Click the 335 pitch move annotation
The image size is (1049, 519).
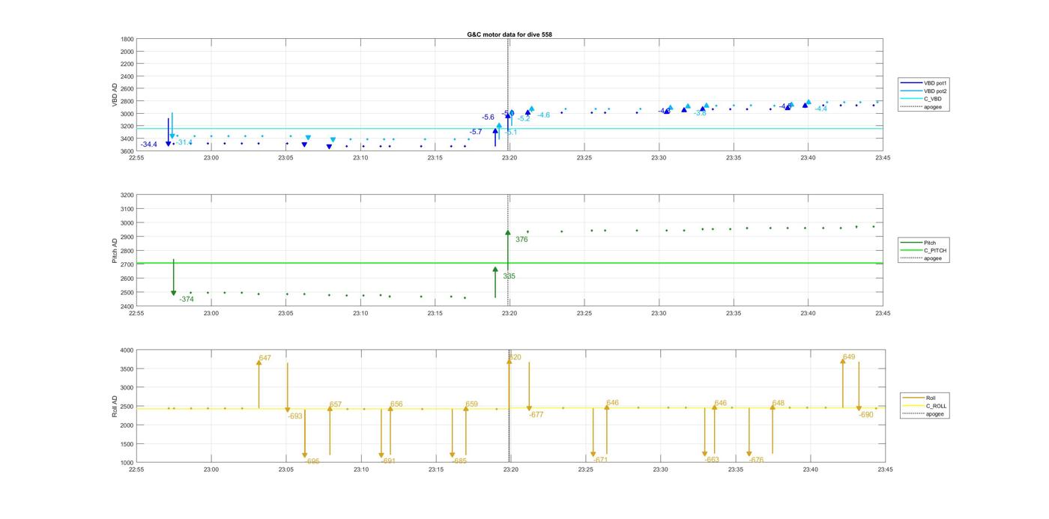[x=509, y=276]
